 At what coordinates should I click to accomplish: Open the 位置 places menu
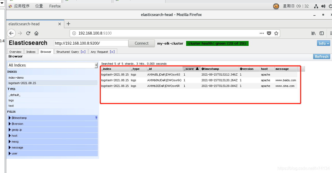(39, 6)
